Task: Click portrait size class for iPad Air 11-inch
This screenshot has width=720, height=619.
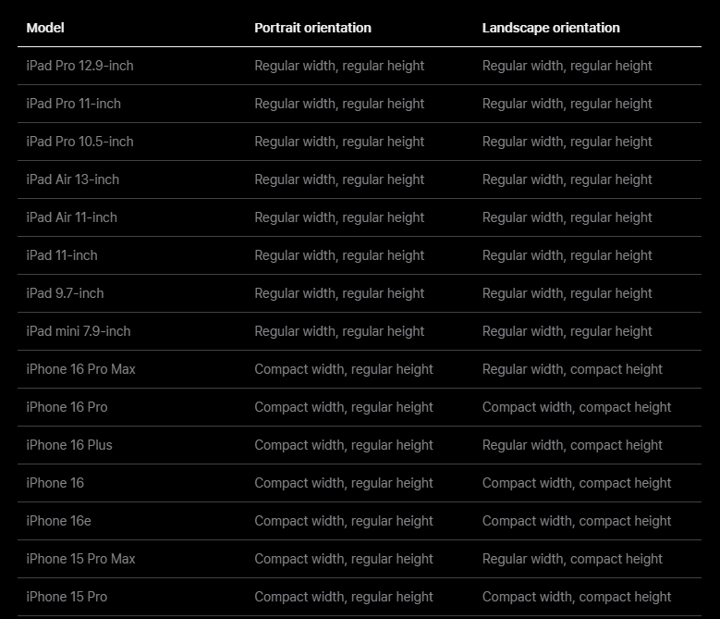Action: (339, 217)
